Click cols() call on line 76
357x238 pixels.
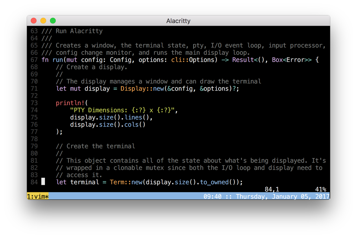coord(135,124)
